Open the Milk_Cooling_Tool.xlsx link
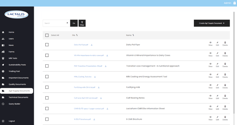The height and width of the screenshot is (125, 237). click(x=83, y=77)
